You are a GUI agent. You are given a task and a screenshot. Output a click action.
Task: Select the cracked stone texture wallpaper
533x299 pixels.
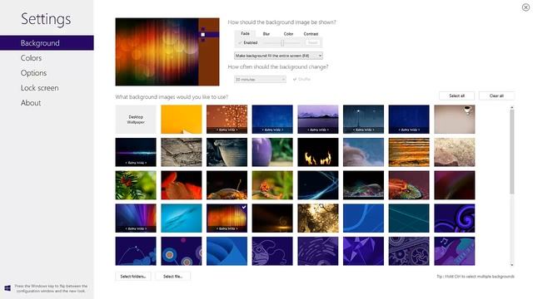point(182,152)
